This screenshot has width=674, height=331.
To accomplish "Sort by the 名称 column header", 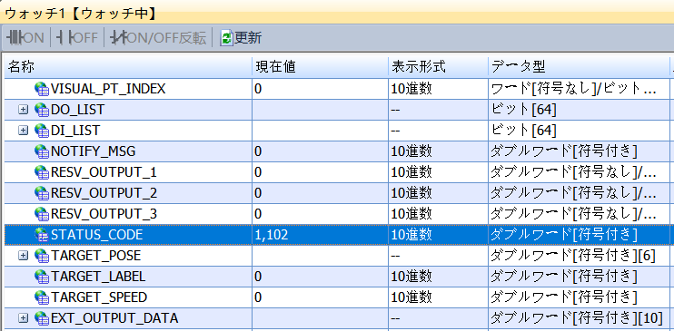I will point(128,67).
